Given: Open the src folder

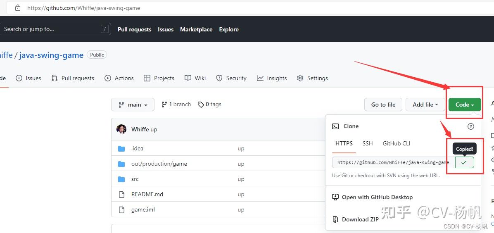Looking at the screenshot, I should click(135, 179).
